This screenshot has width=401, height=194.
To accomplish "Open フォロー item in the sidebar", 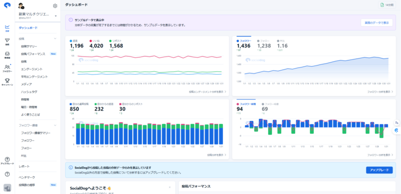I will [x=27, y=148].
